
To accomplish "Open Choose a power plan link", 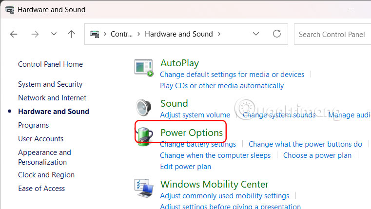I will [x=317, y=155].
